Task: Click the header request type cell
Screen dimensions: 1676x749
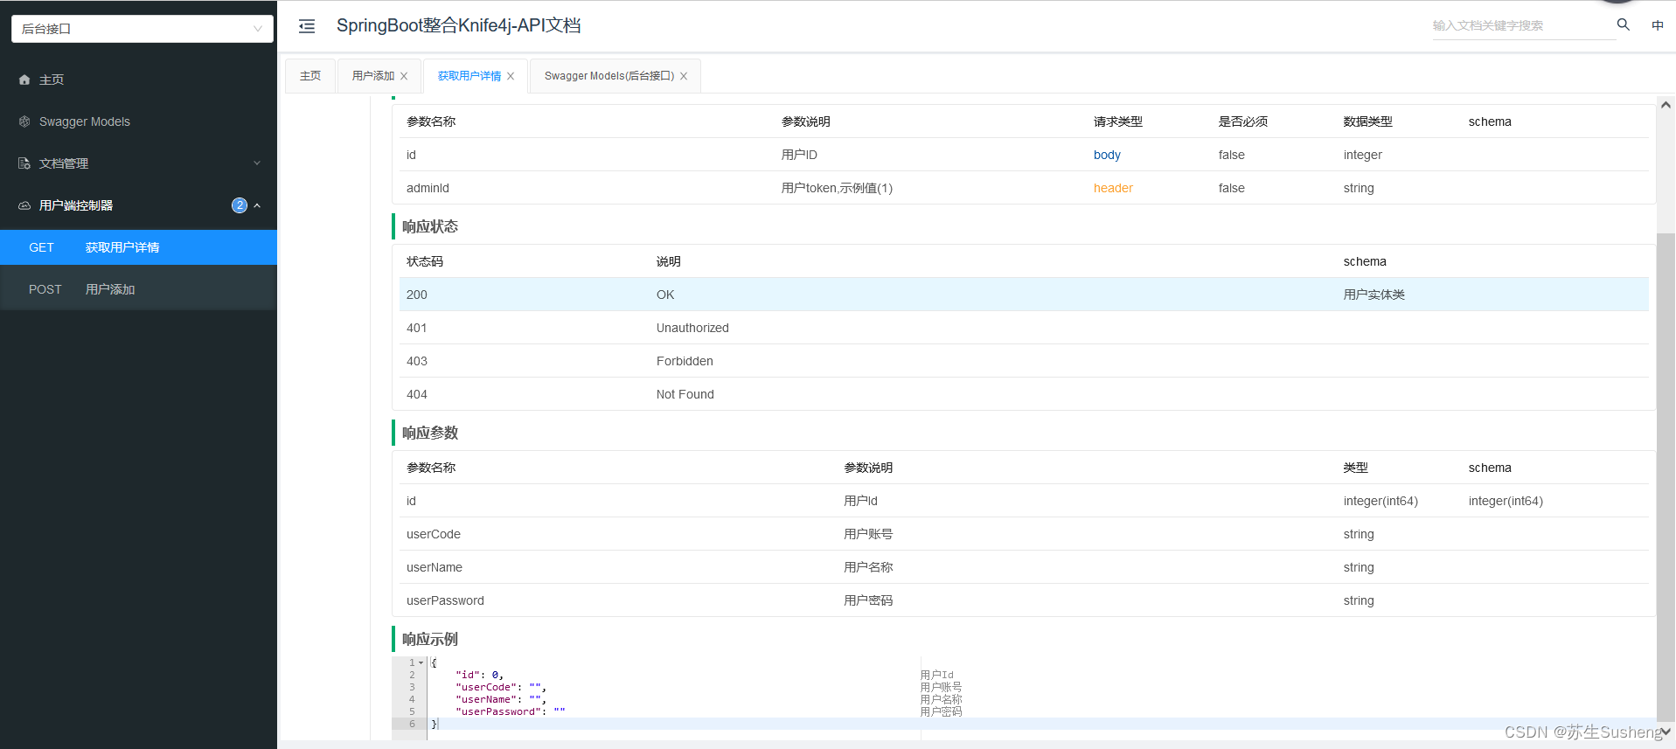Action: (1113, 188)
